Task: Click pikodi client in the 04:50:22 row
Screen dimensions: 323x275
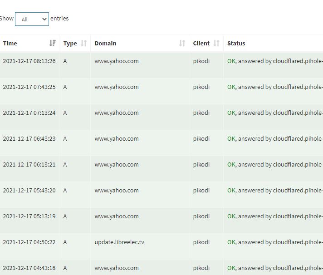Action: [201, 242]
